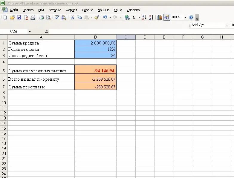This screenshot has width=234, height=178.
Task: Open the Вид menu
Action: [x=41, y=10]
